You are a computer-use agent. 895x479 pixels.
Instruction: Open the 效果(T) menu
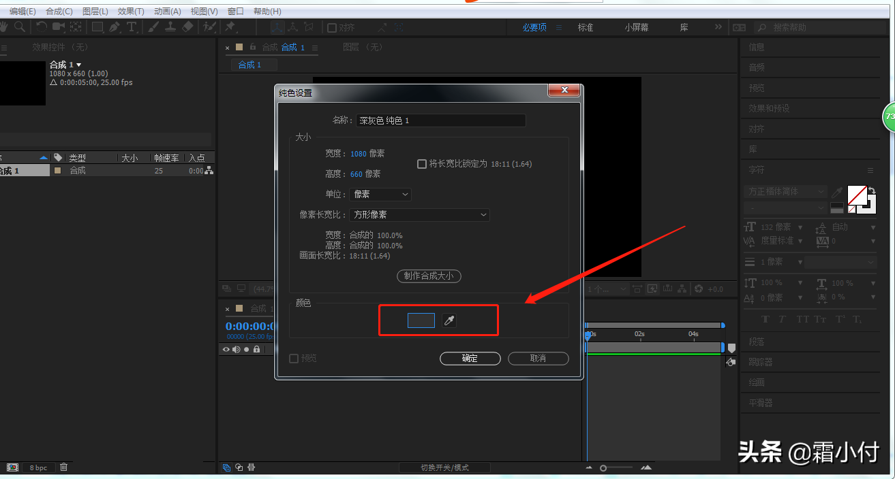pyautogui.click(x=131, y=12)
